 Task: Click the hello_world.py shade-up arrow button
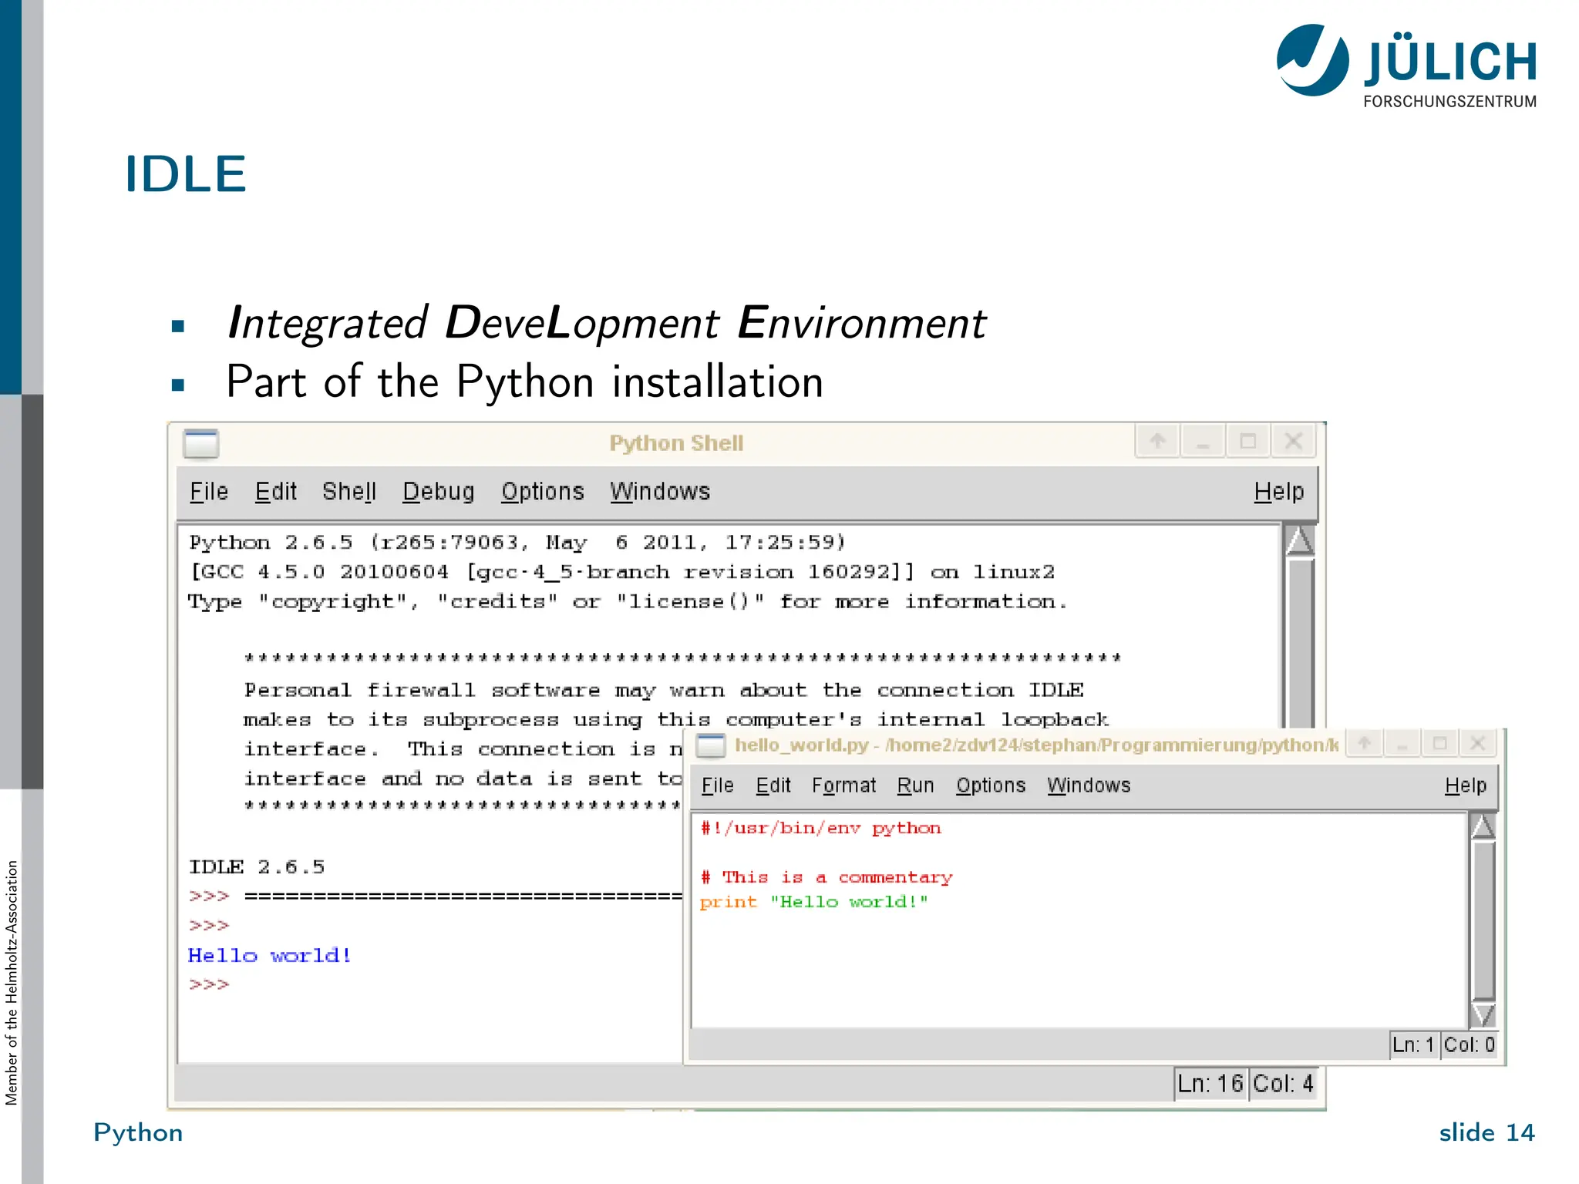(1365, 743)
